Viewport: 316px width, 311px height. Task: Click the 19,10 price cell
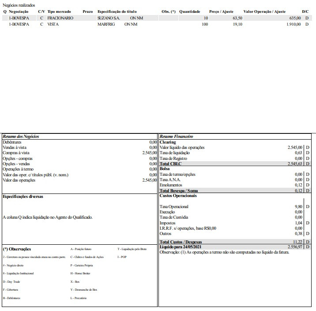[237, 24]
